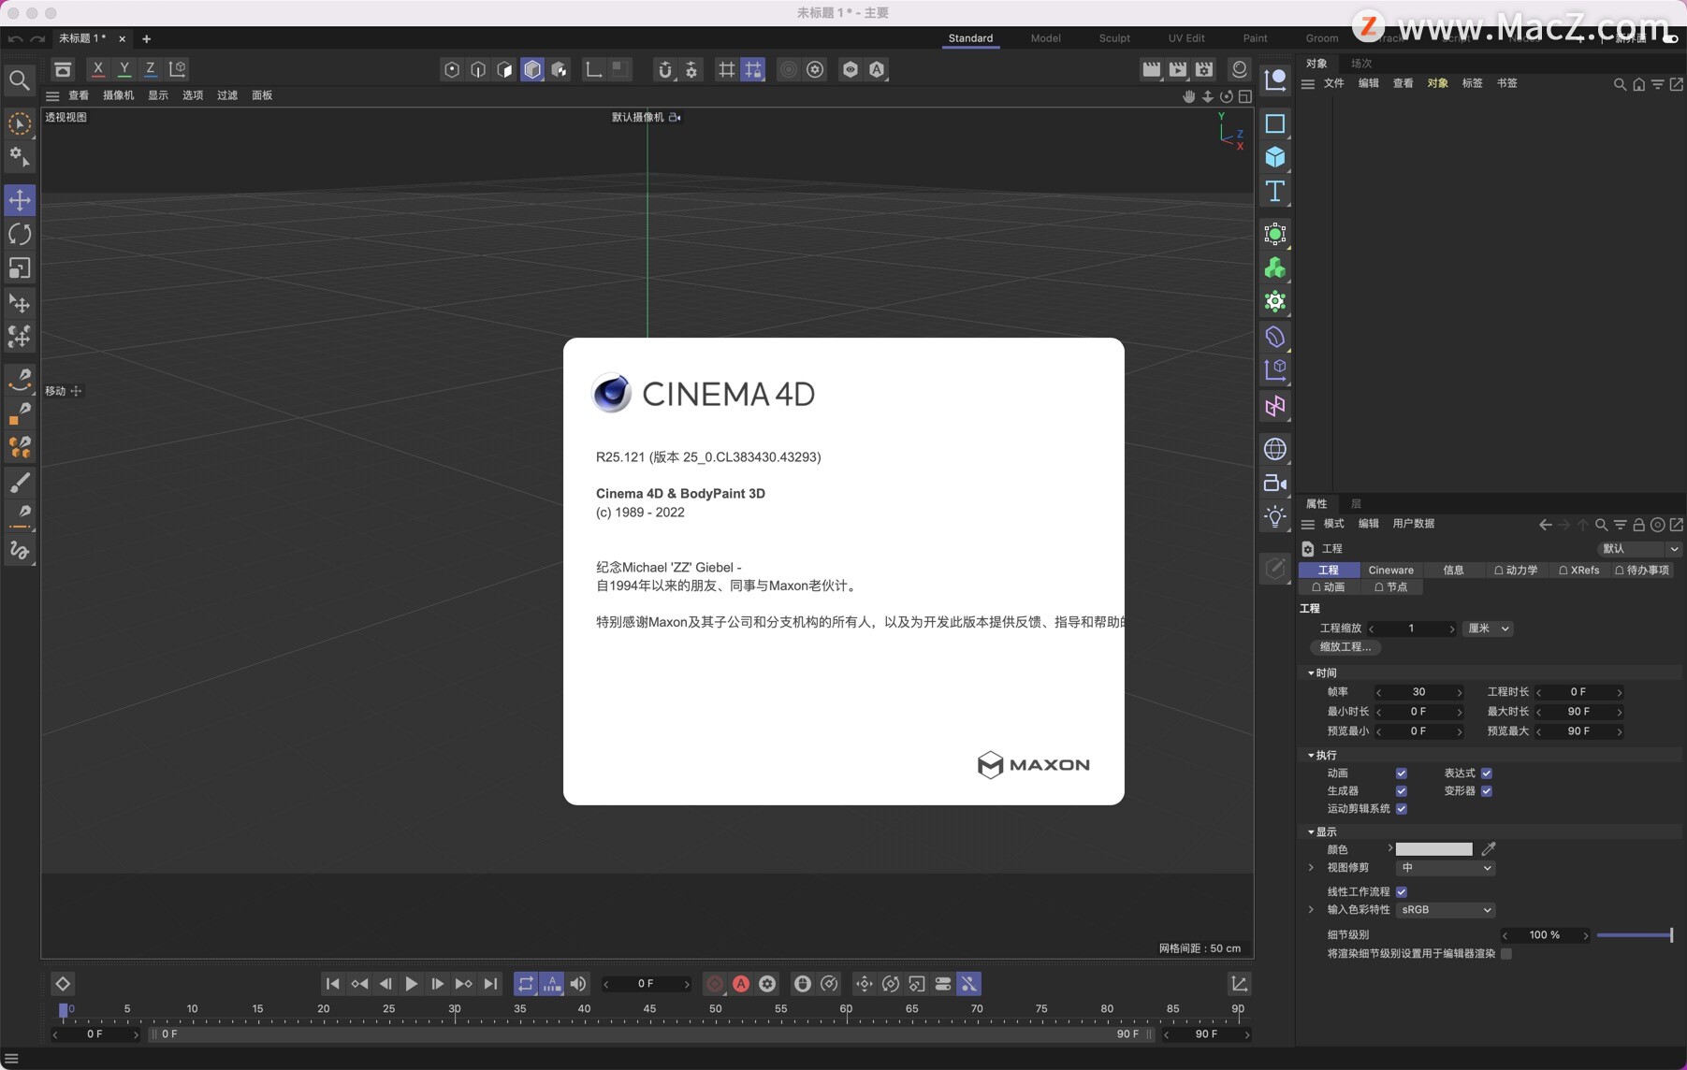Toggle 运动剪辑系统 checkbox
Image resolution: width=1687 pixels, height=1070 pixels.
coord(1401,809)
